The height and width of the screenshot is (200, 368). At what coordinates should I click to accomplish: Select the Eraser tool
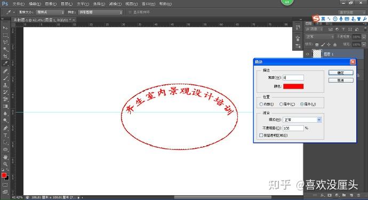click(5, 99)
